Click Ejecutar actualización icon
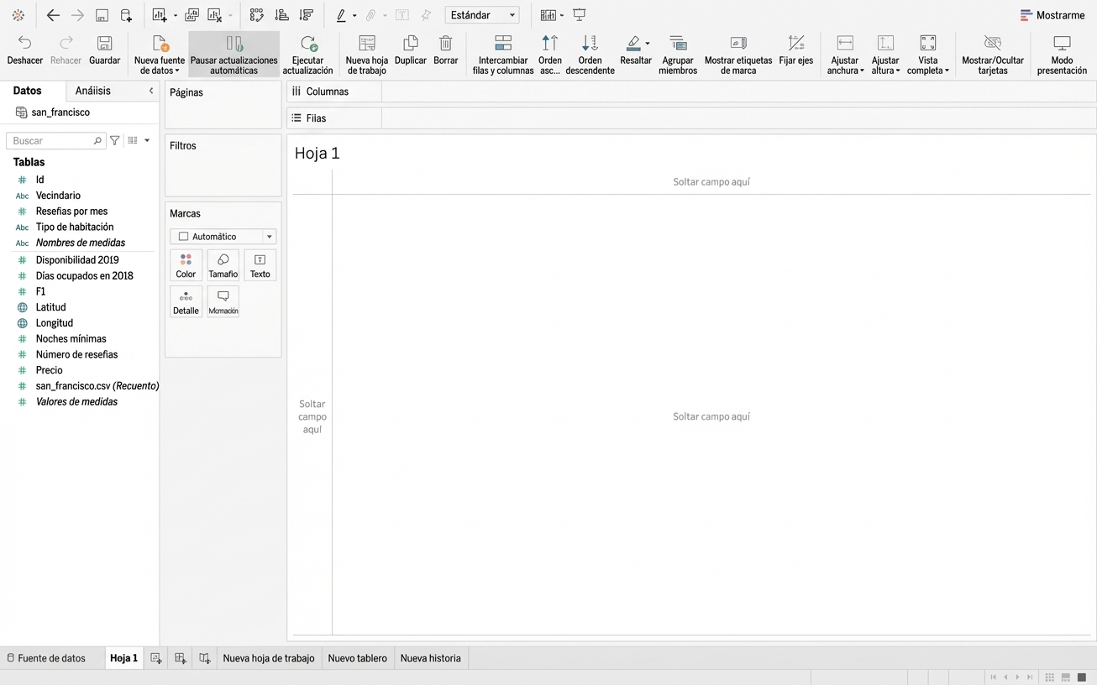 pos(307,44)
